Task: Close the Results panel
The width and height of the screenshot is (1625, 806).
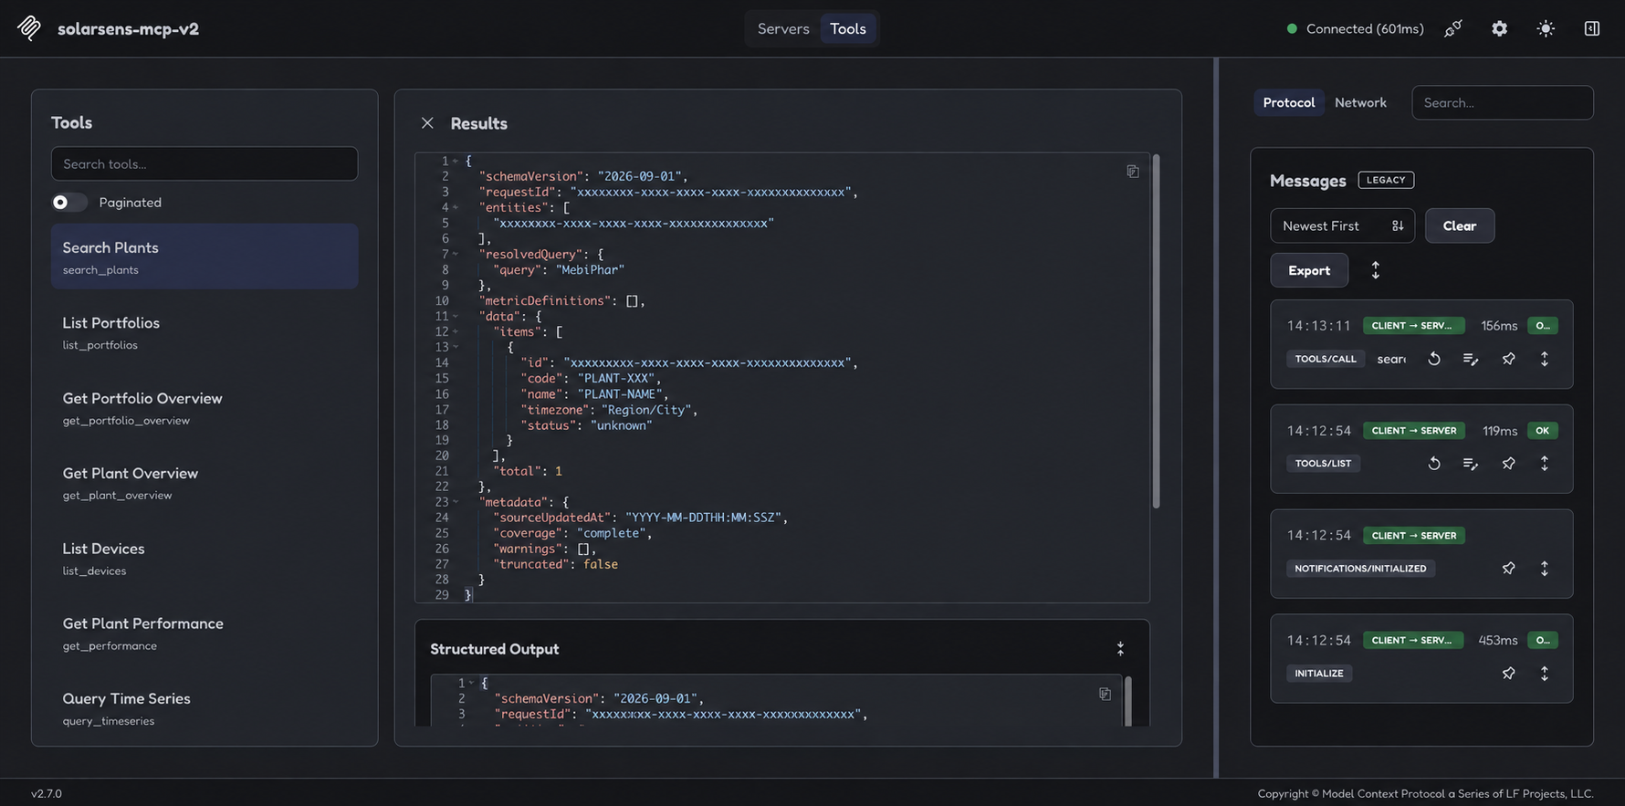Action: pos(427,123)
